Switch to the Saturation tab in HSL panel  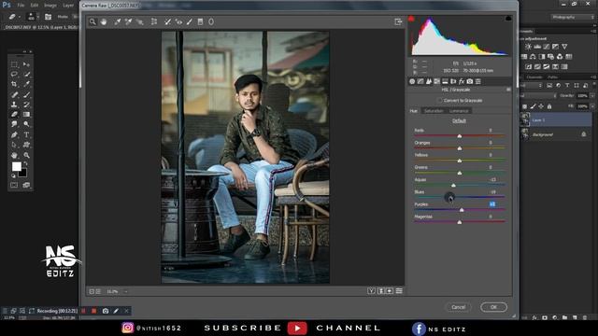pos(434,111)
